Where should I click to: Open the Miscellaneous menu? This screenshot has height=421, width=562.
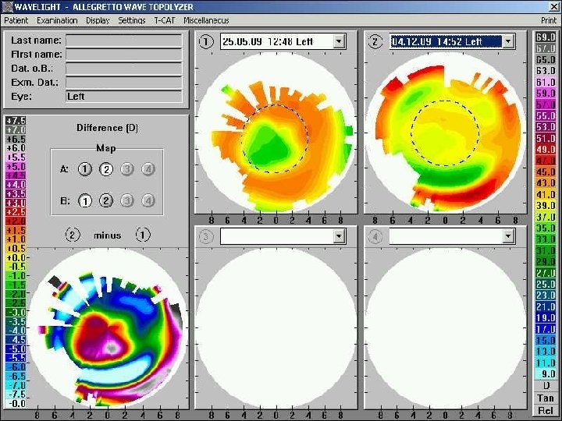(x=206, y=20)
